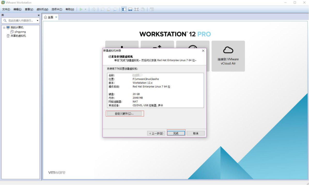Select the yingyong virtual machine

click(x=20, y=32)
